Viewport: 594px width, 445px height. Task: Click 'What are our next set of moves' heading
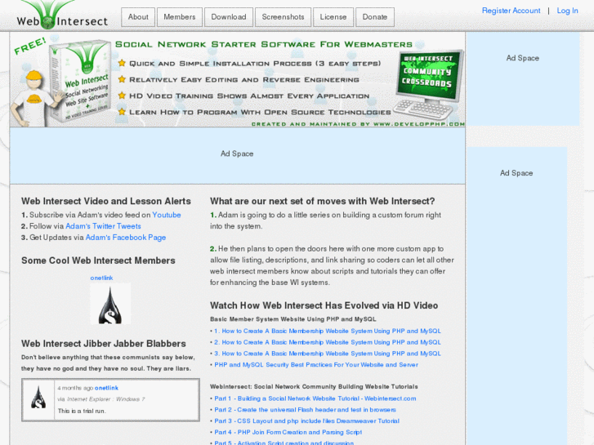pyautogui.click(x=323, y=201)
